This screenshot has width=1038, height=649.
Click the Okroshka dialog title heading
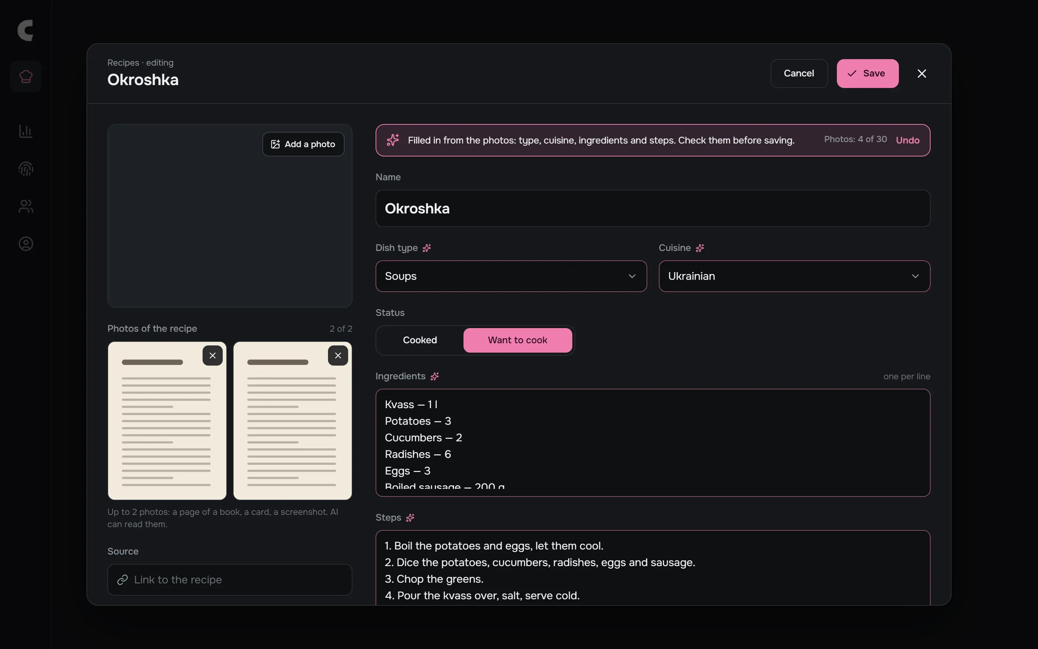tap(143, 80)
